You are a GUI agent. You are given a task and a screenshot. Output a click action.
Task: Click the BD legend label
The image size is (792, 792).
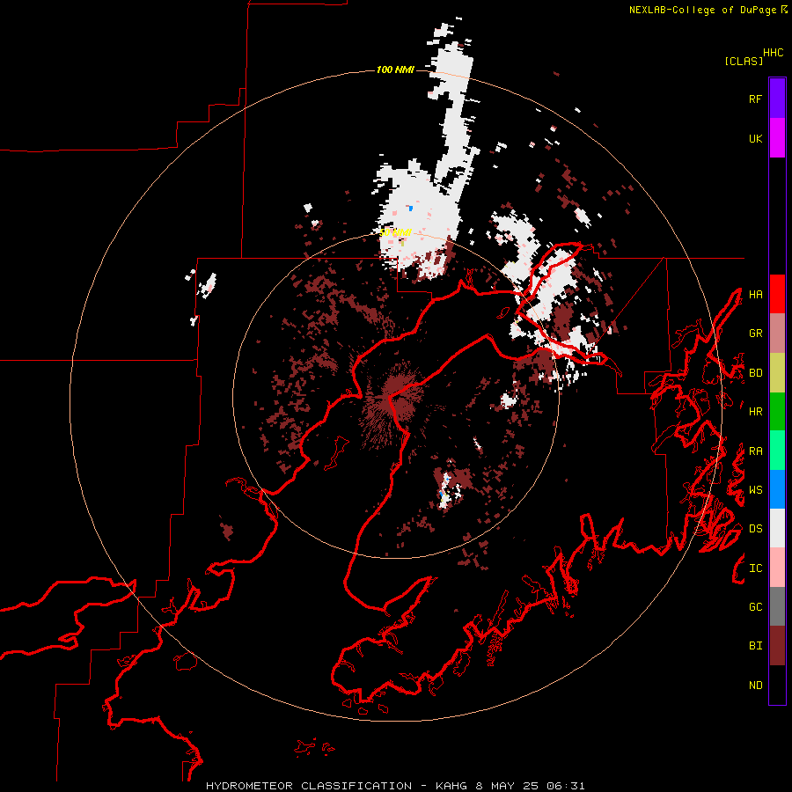point(755,373)
